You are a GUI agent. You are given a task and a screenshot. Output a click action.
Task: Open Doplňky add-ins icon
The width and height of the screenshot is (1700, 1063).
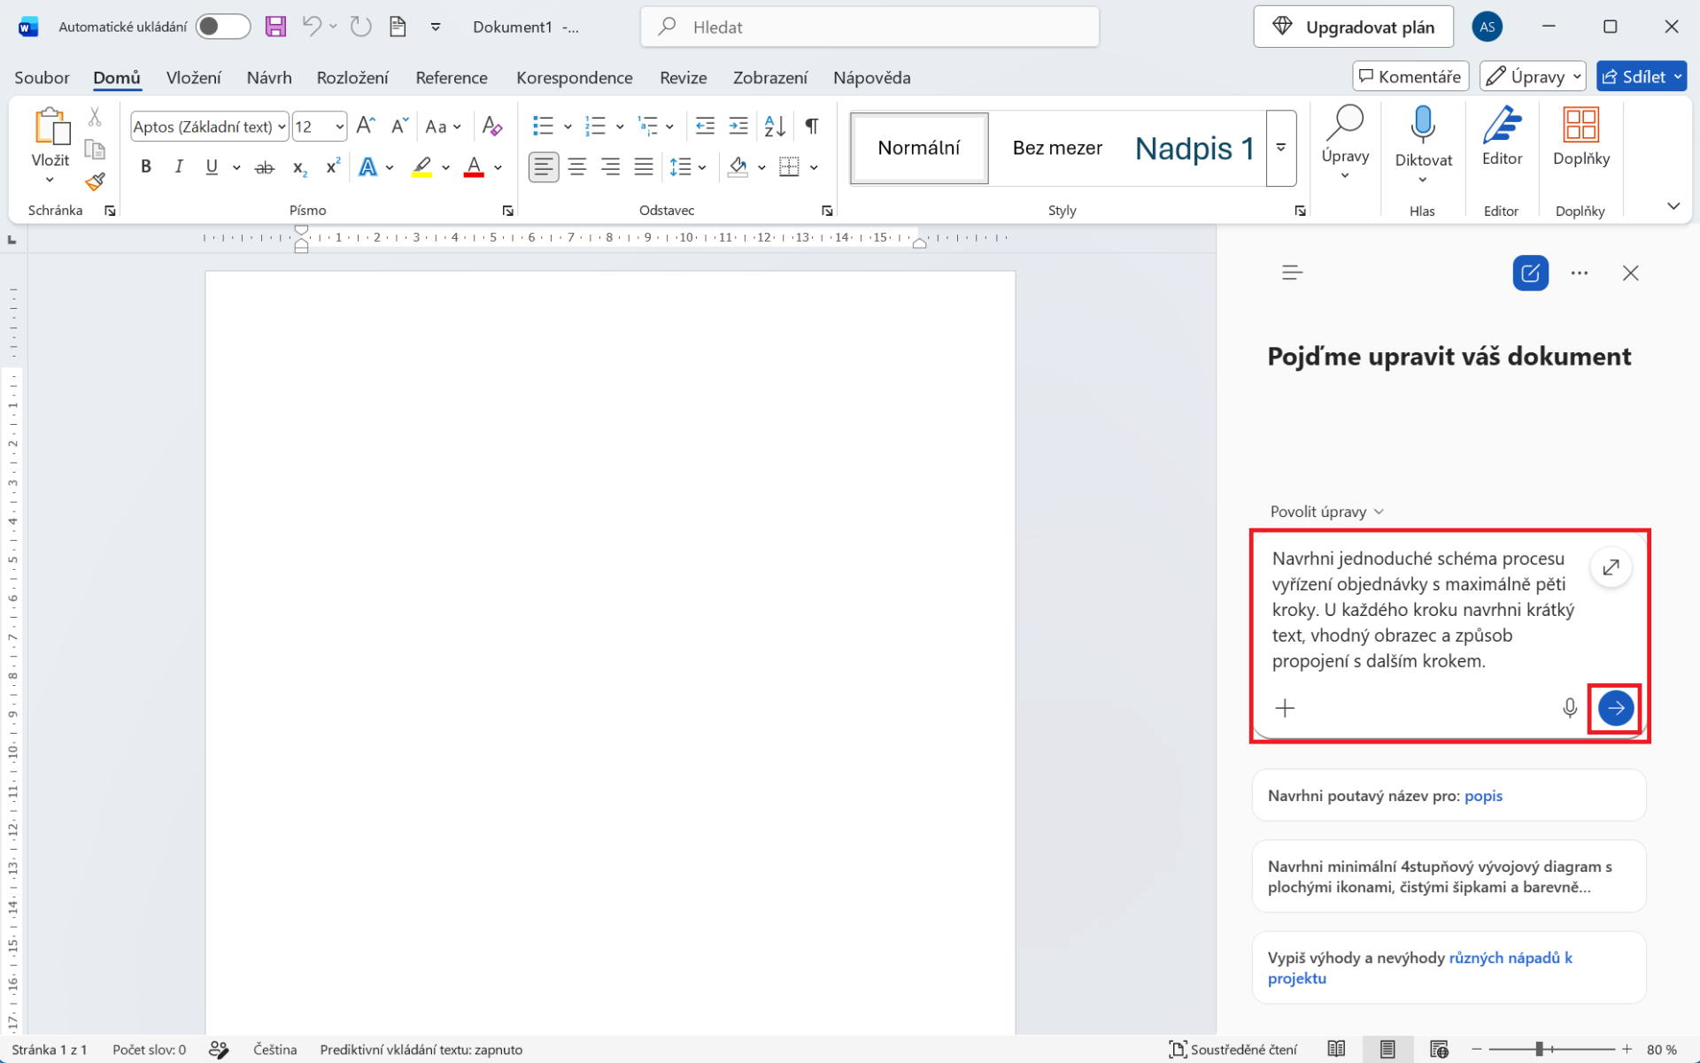(1580, 135)
